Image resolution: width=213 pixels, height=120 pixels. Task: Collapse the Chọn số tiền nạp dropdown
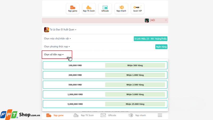[x=54, y=55]
